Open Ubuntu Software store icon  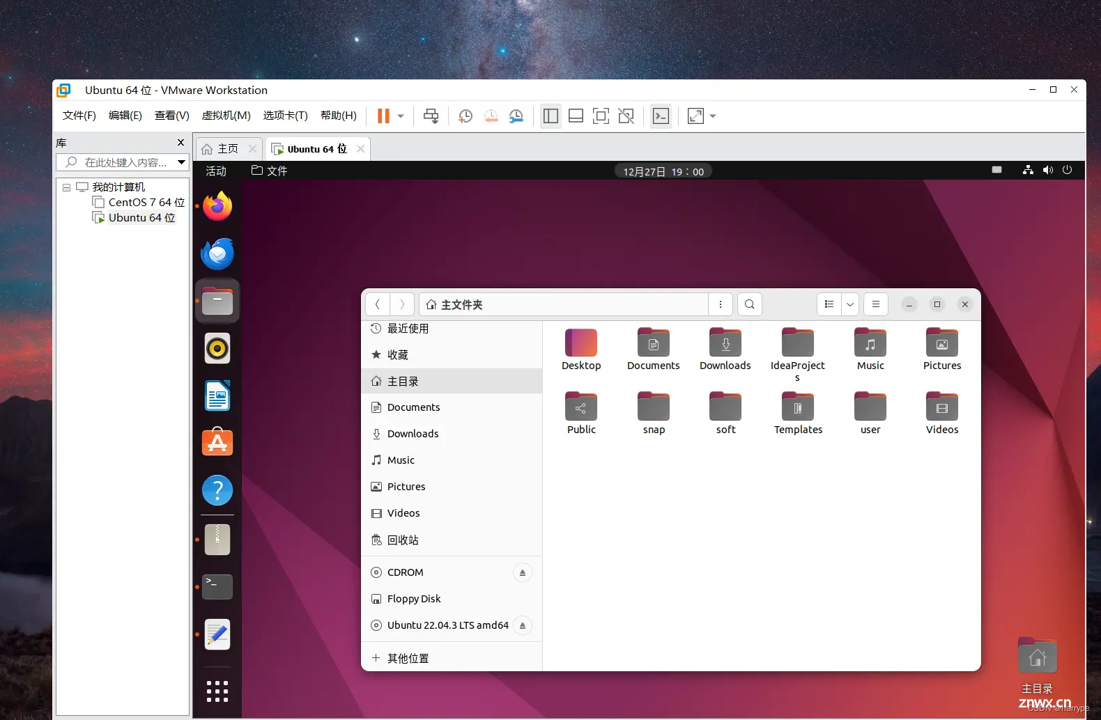(217, 442)
